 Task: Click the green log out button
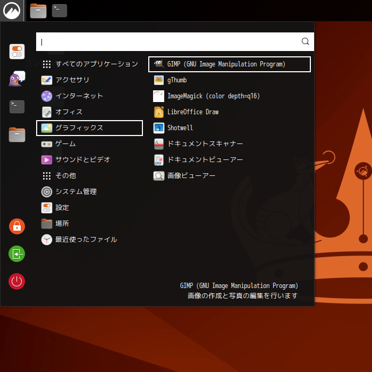point(17,254)
